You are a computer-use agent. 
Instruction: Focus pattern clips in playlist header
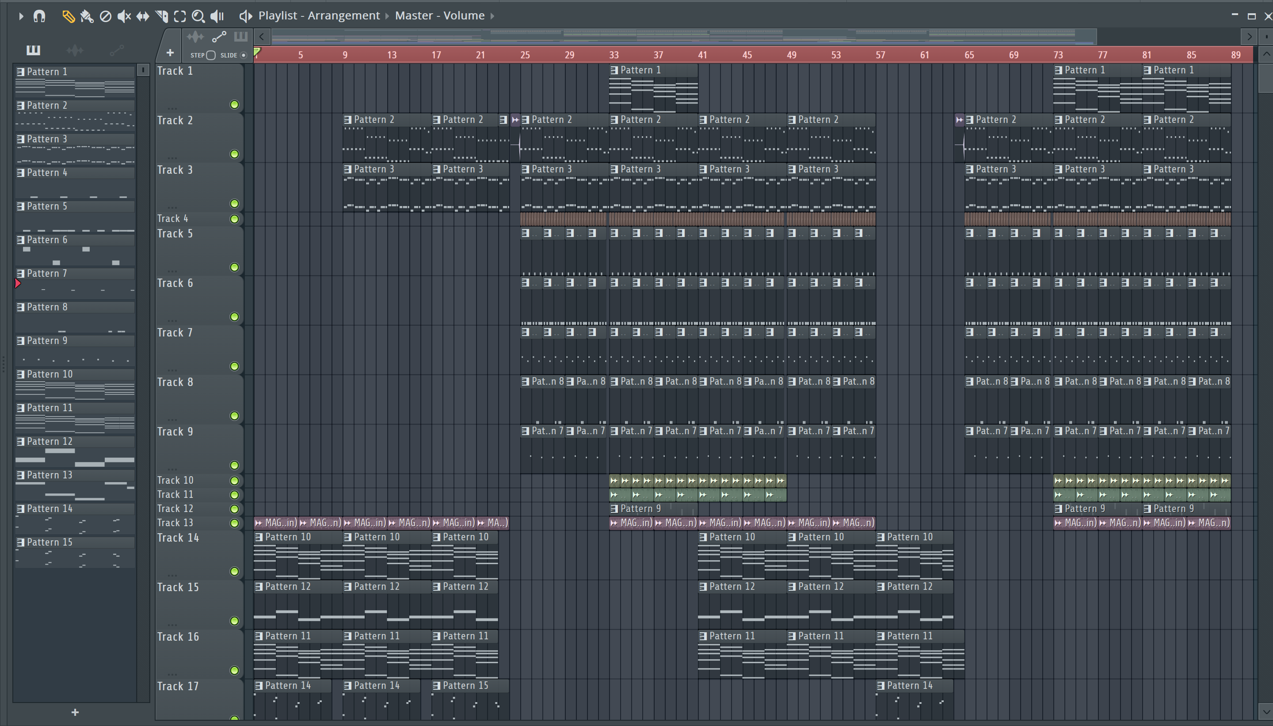(x=241, y=36)
